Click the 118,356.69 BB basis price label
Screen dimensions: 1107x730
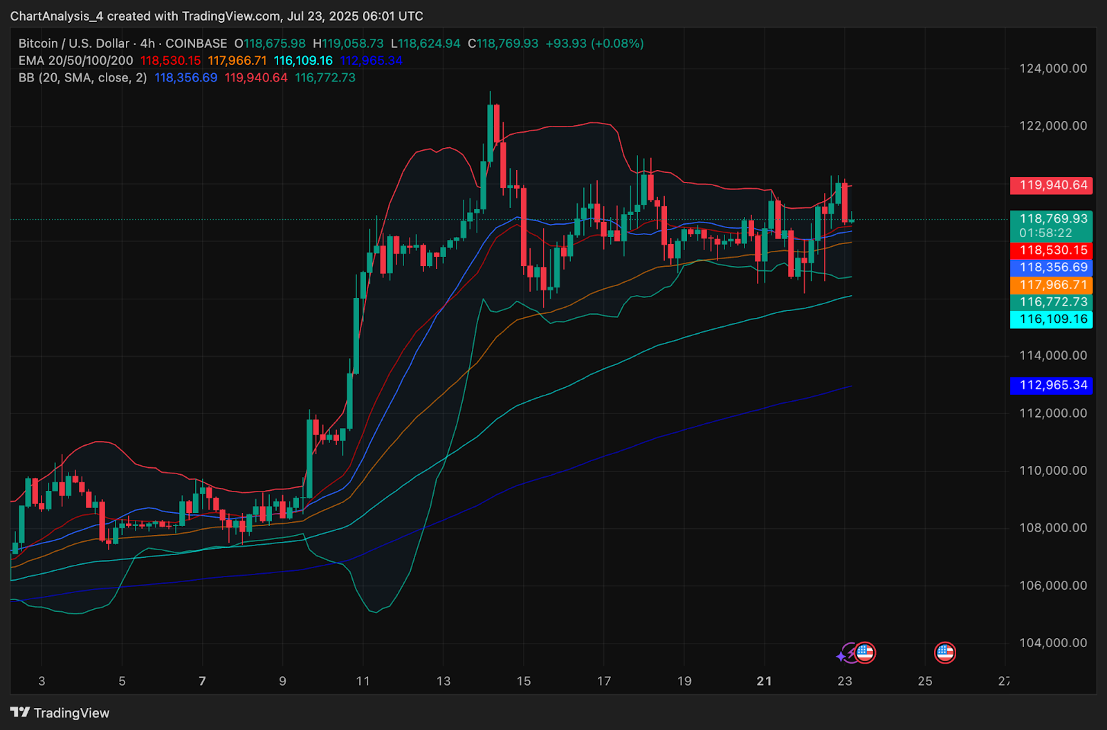(1052, 268)
